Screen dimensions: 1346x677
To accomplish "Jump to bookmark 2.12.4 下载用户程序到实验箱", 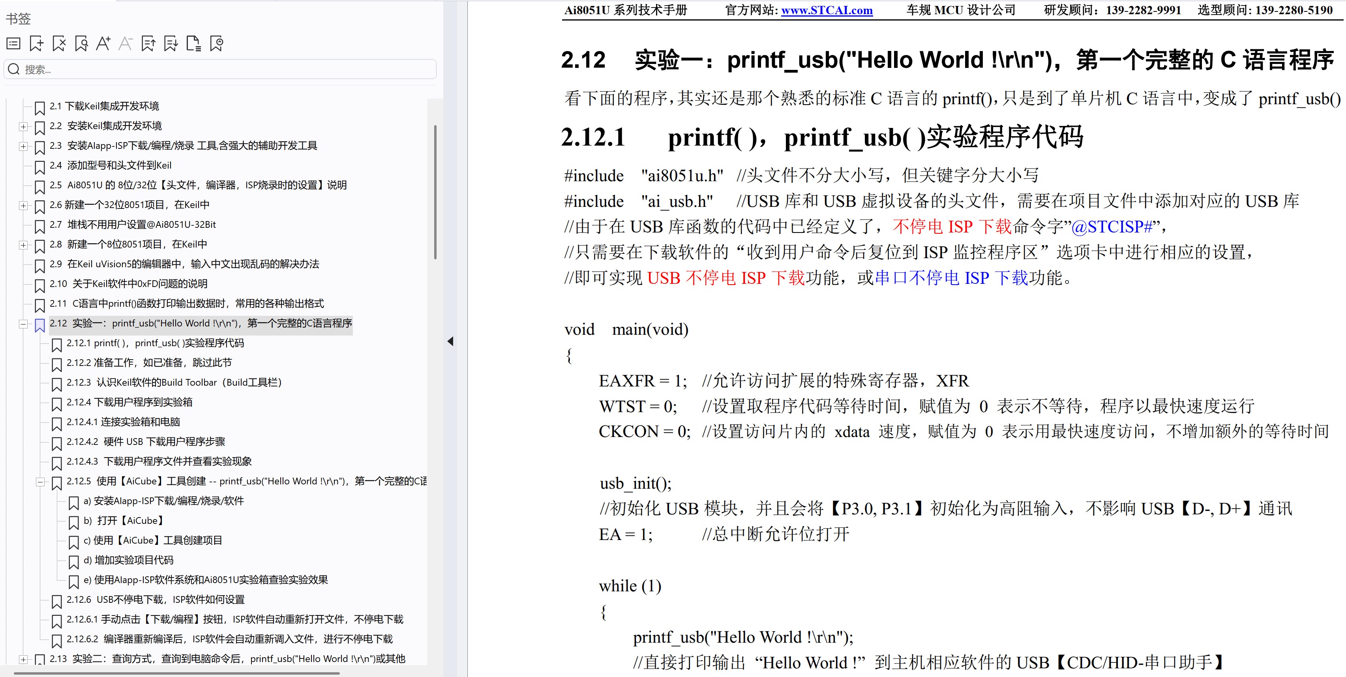I will [129, 402].
